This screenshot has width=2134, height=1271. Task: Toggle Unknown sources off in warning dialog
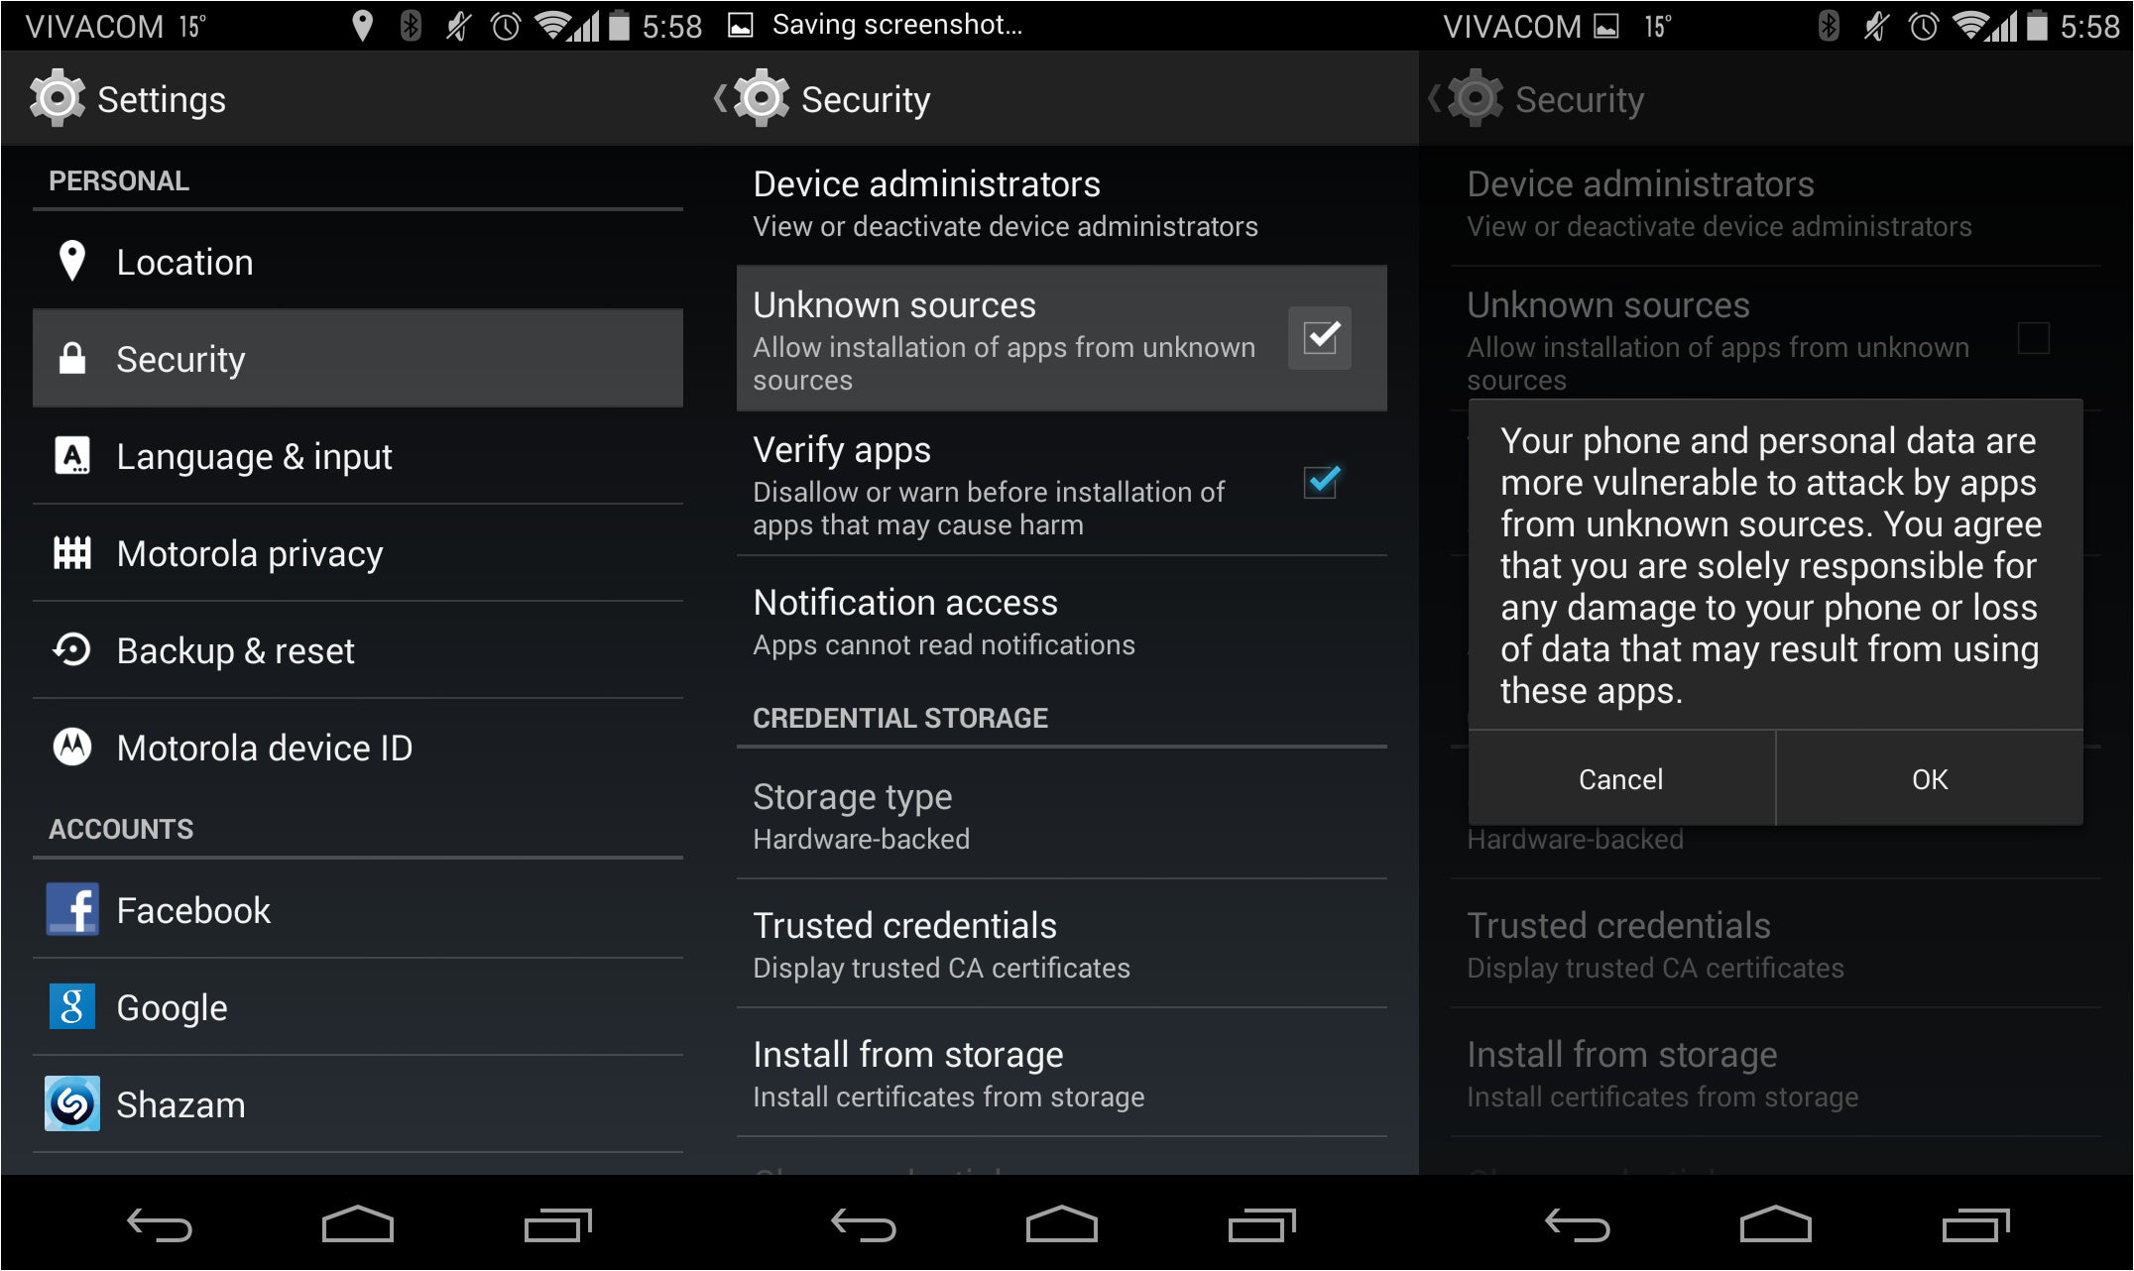pos(1622,779)
